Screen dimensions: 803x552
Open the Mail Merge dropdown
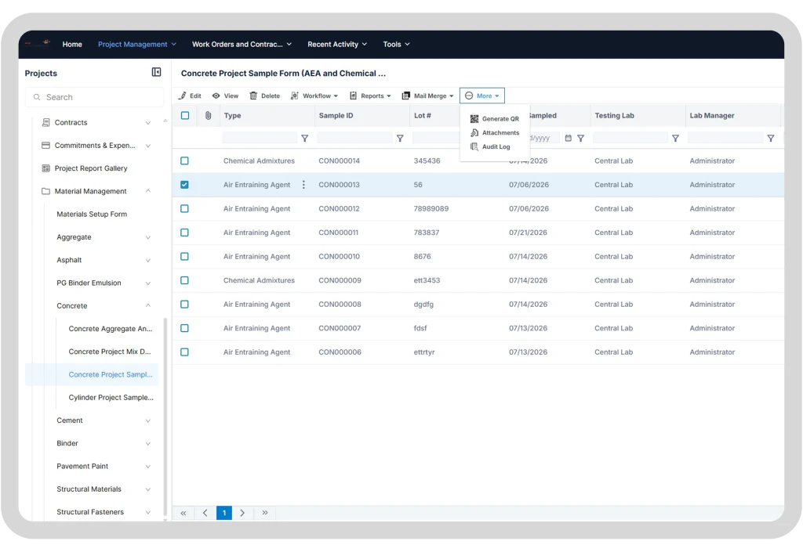click(x=427, y=96)
